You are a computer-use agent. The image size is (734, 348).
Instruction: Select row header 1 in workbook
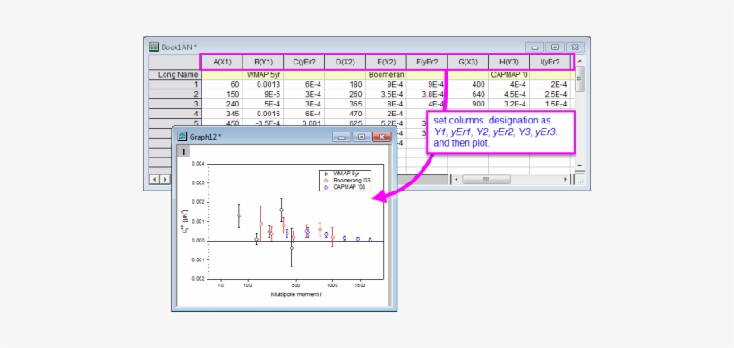[175, 84]
